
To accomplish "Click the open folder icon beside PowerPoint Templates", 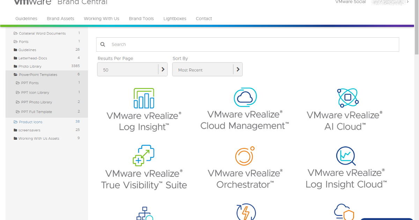I will point(15,74).
